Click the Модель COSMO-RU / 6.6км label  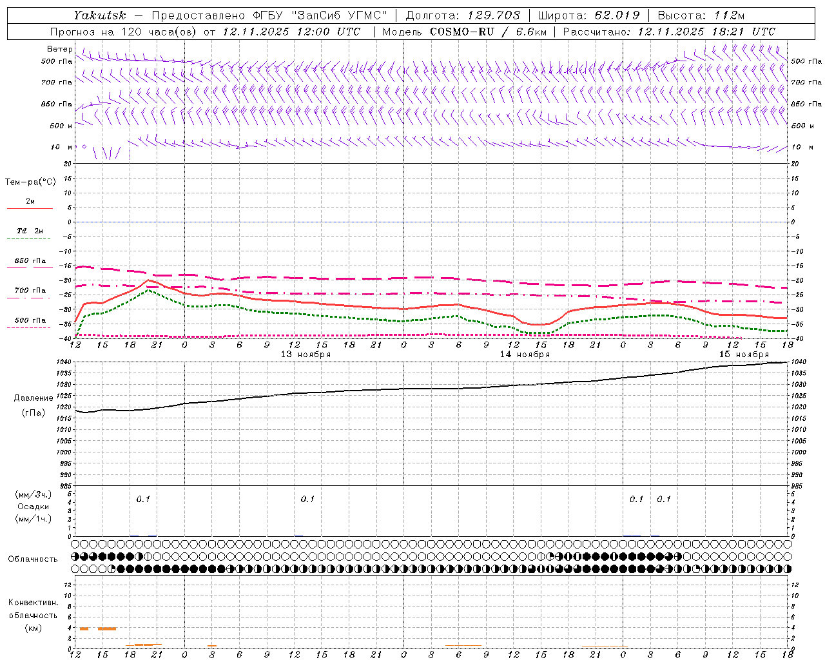[x=464, y=32]
